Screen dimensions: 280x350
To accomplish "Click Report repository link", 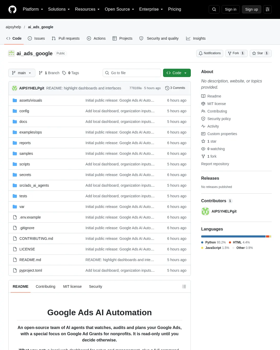I will click(215, 164).
